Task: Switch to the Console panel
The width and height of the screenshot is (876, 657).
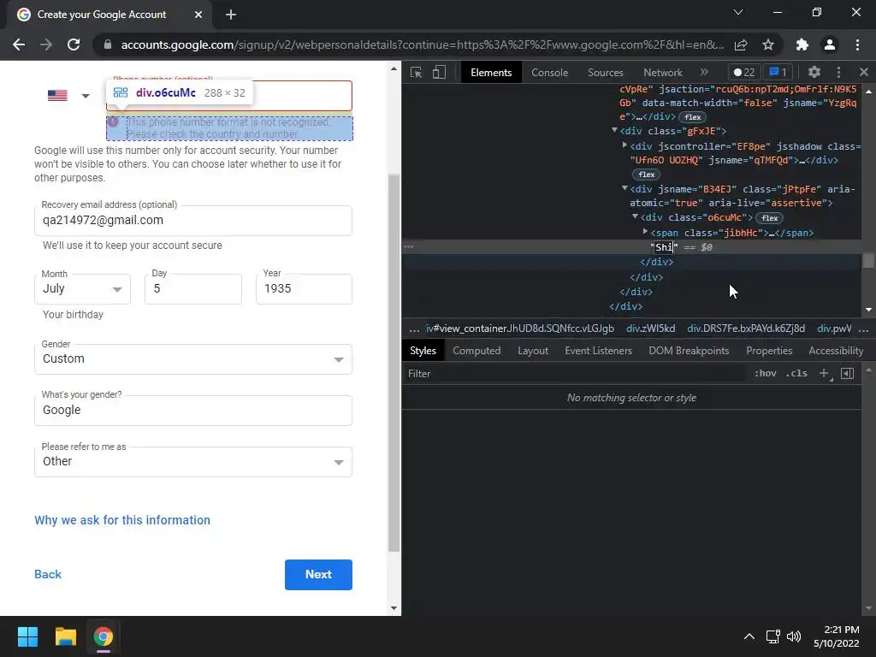Action: (549, 73)
